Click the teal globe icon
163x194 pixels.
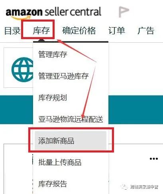coord(22,69)
